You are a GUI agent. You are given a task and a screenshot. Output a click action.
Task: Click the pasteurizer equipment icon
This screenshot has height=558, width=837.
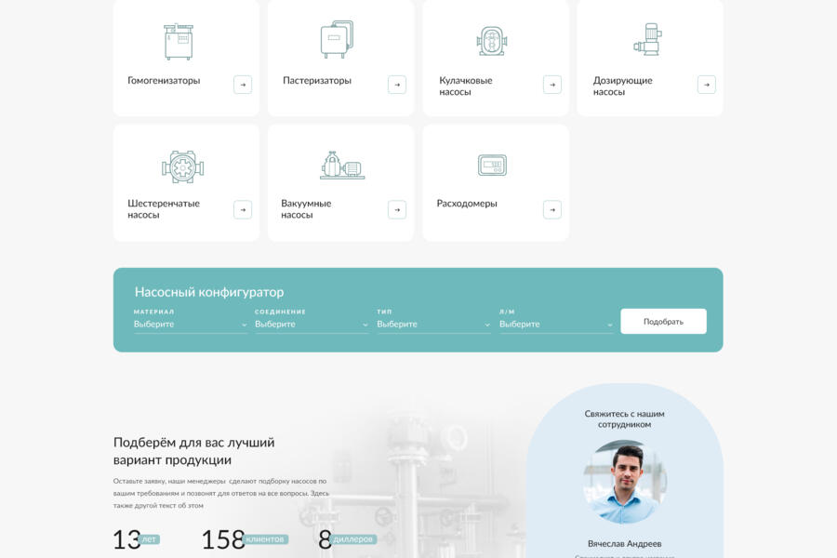click(x=336, y=40)
